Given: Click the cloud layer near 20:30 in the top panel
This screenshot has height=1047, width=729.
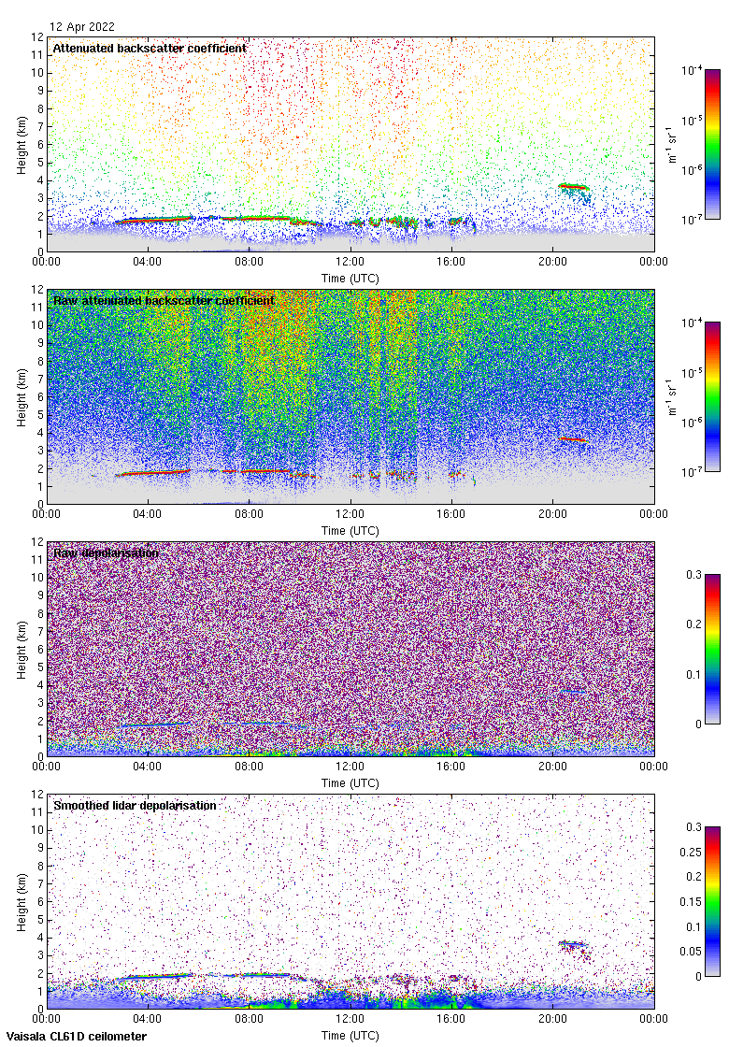Looking at the screenshot, I should [573, 187].
